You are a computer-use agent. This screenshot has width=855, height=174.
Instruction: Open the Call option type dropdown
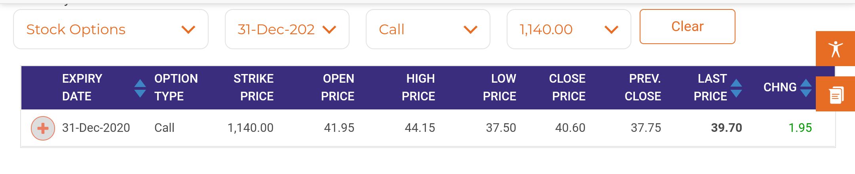[x=428, y=29]
